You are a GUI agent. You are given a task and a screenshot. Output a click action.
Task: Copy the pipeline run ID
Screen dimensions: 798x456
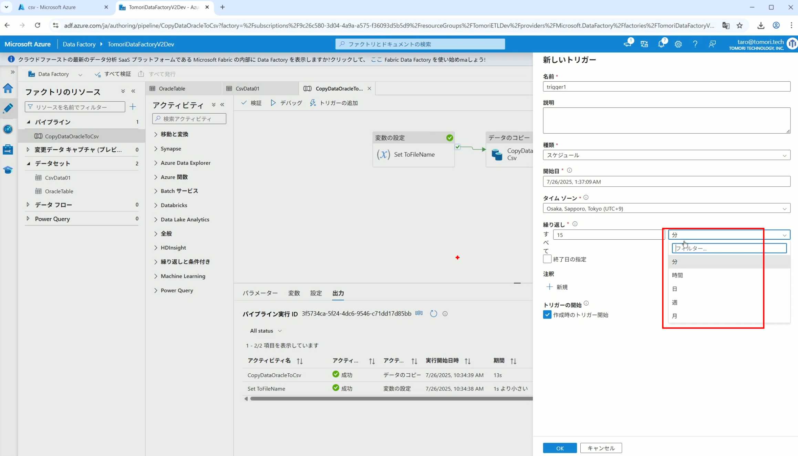coord(419,313)
